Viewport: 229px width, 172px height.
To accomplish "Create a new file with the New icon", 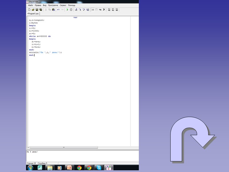I will [29, 10].
